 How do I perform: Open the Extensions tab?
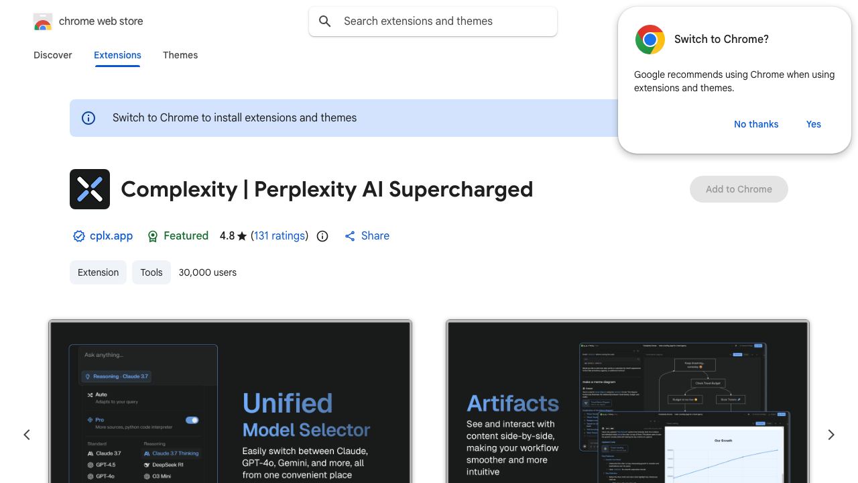[117, 55]
